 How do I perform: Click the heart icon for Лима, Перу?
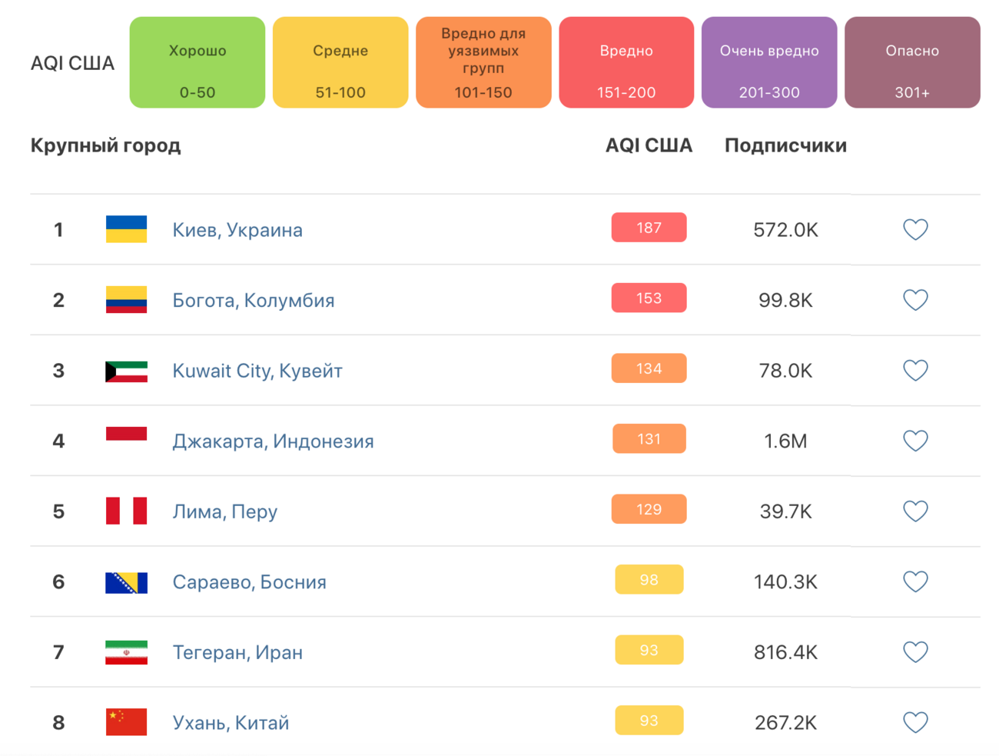click(x=915, y=511)
